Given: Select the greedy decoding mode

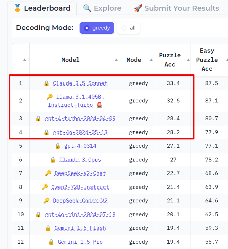Looking at the screenshot, I should 97,28.
